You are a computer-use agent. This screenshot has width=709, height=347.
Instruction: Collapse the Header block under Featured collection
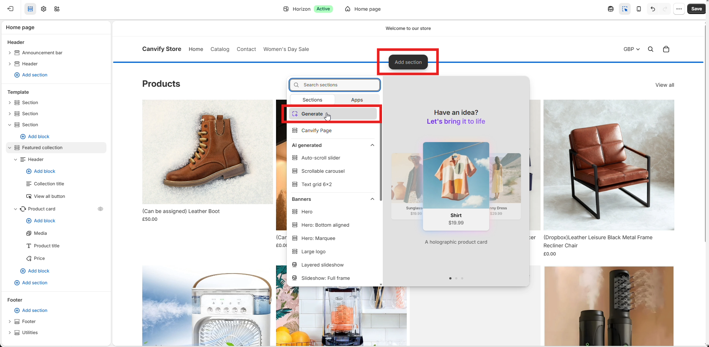[16, 159]
